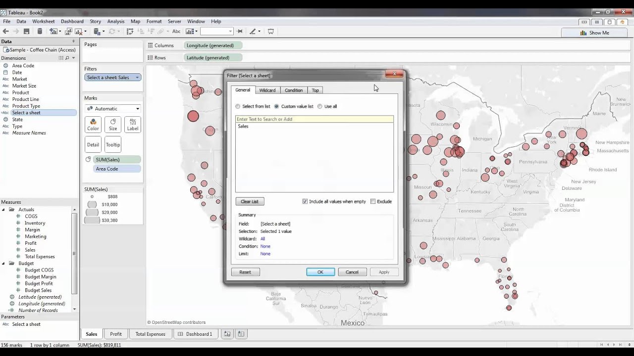Click the Auto Updates data icon
This screenshot has height=356, width=634.
pyautogui.click(x=96, y=31)
